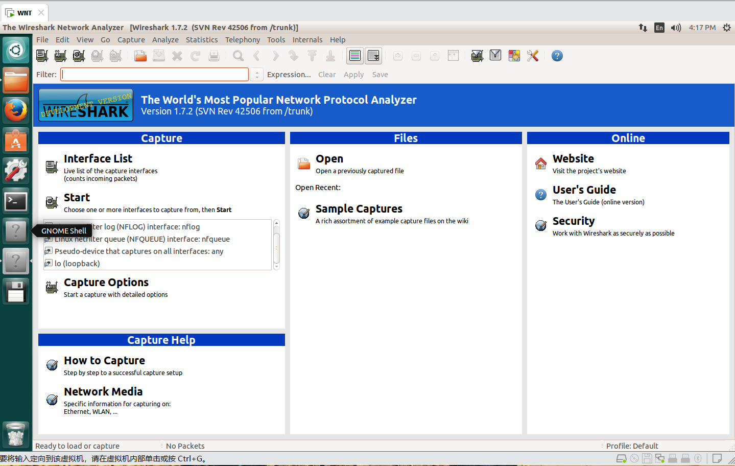This screenshot has width=735, height=466.
Task: Click the resize all columns icon
Action: 453,56
